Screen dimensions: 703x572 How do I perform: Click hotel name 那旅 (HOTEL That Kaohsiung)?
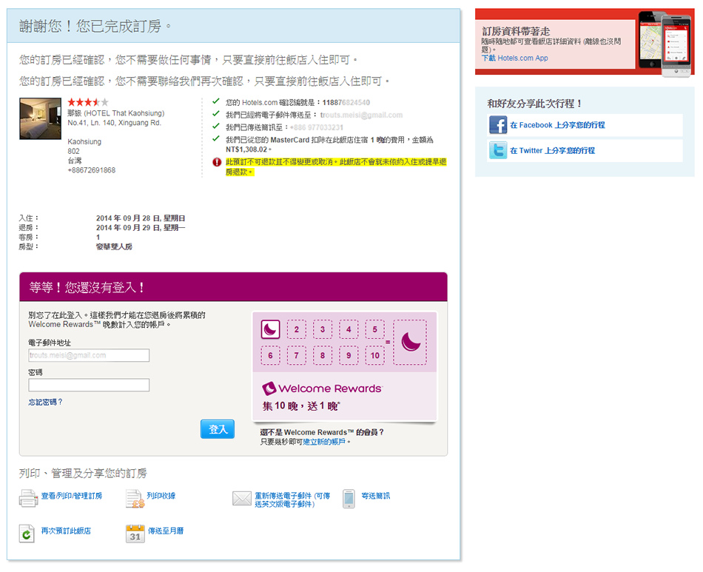116,113
